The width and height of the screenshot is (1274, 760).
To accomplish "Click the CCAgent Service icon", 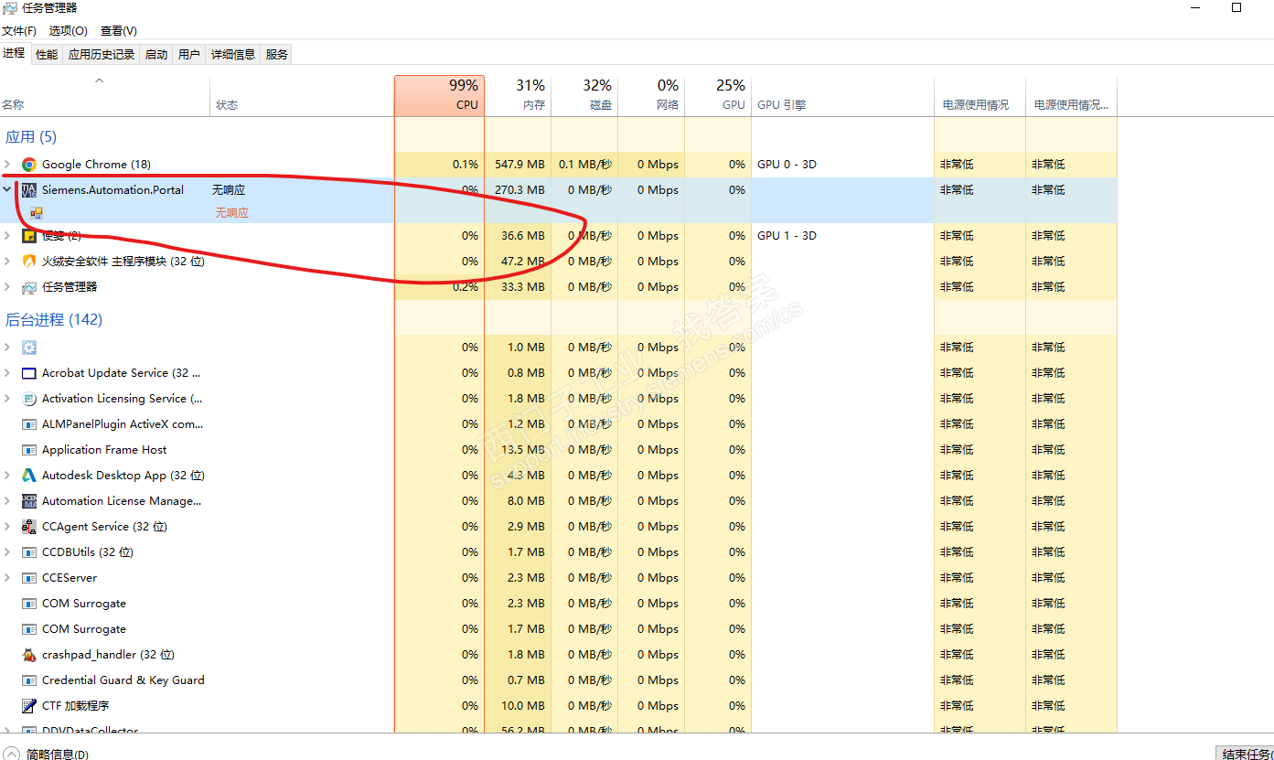I will click(x=29, y=527).
